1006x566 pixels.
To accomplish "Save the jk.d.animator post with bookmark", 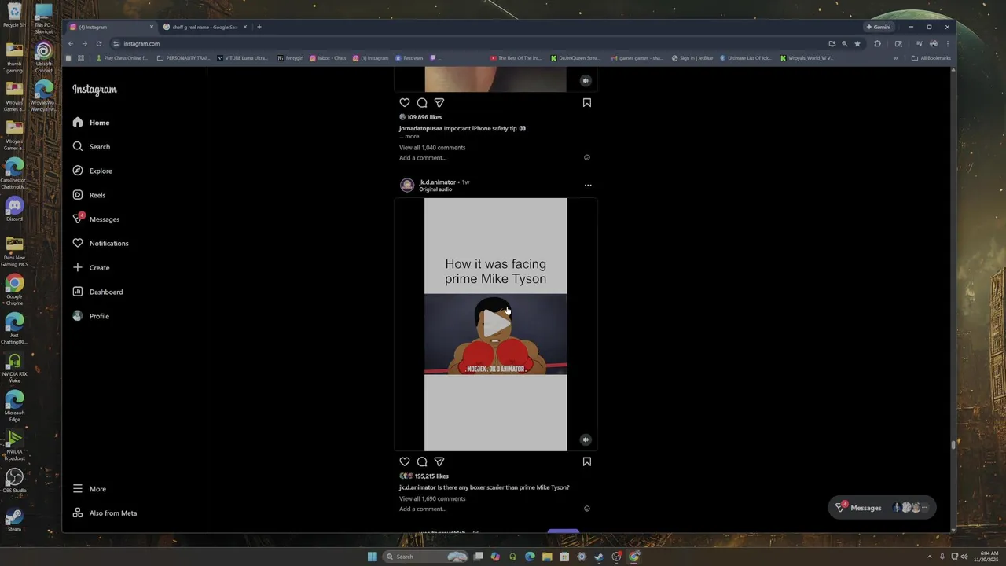I will [x=587, y=461].
